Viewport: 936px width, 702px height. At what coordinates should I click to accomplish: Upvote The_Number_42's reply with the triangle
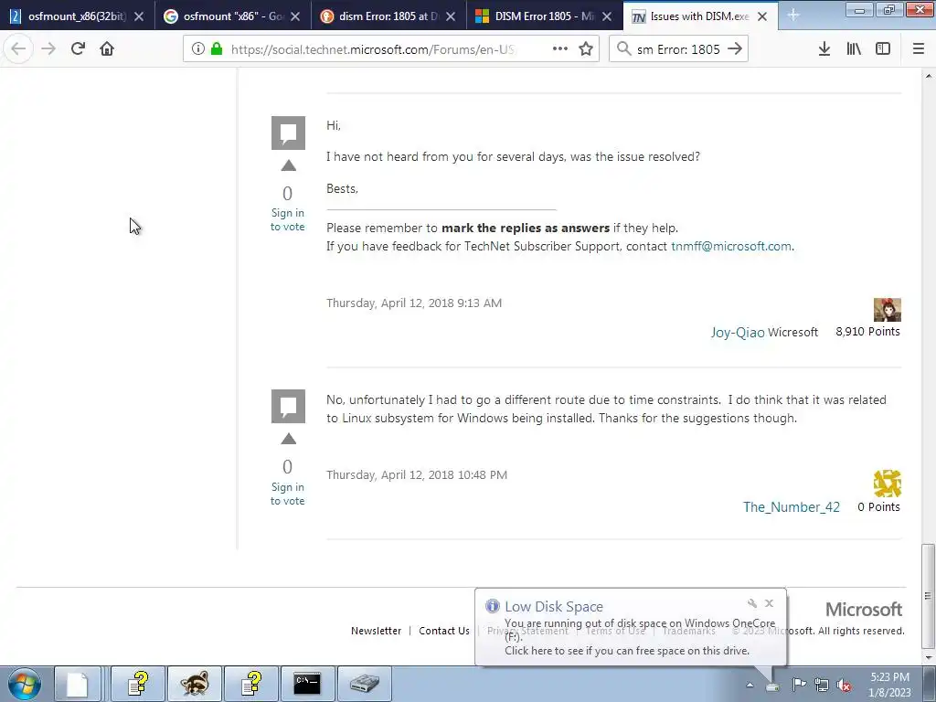click(288, 440)
